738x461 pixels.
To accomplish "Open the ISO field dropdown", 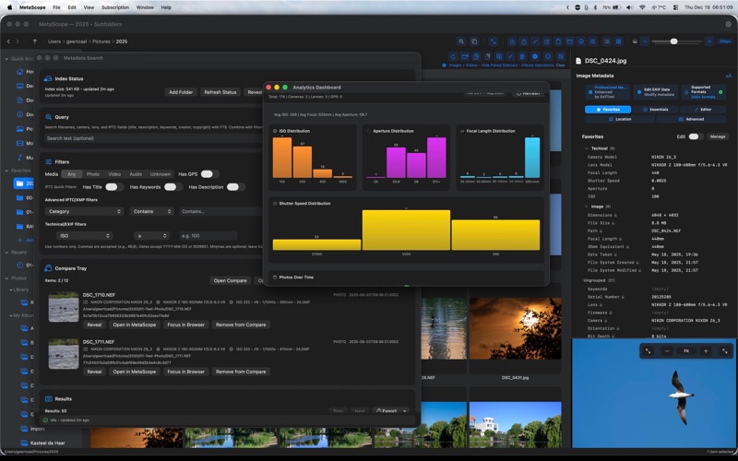I will pos(84,236).
